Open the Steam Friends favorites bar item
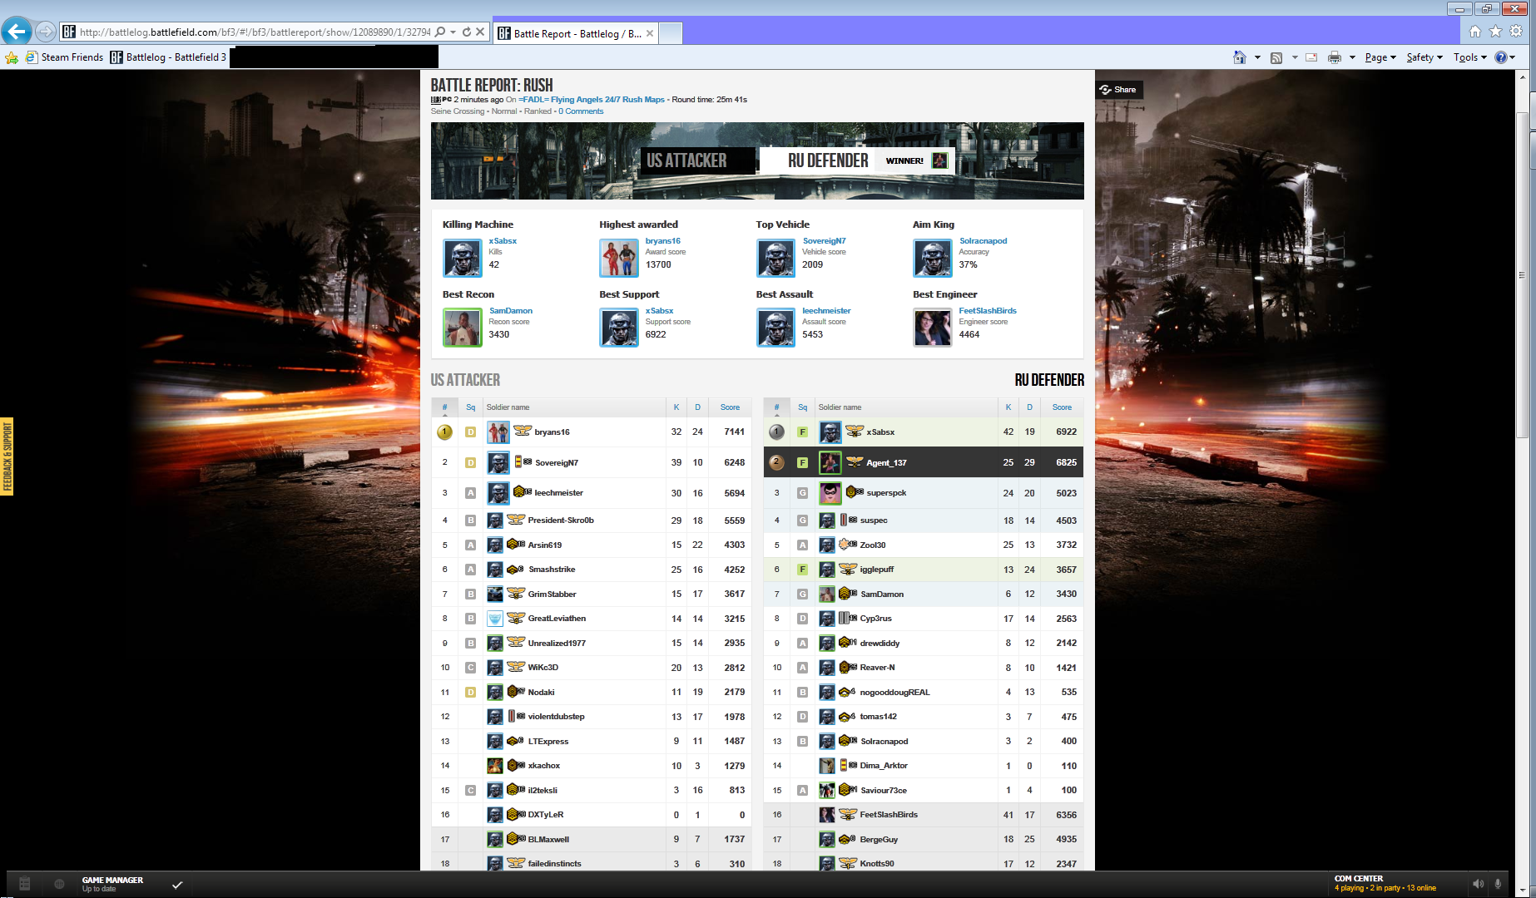 [65, 57]
